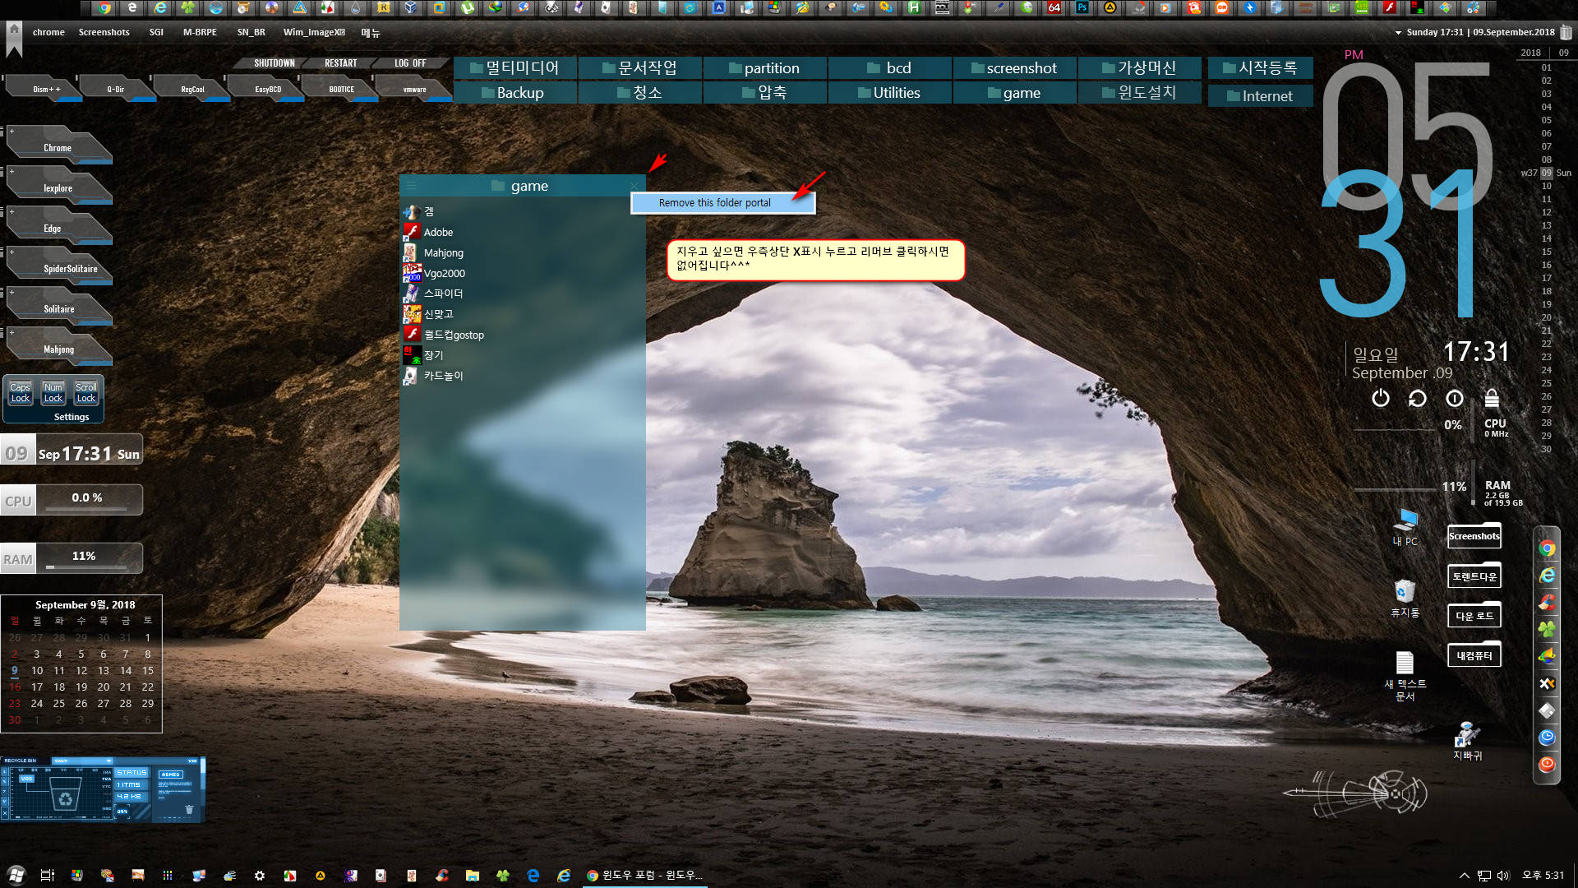Launch Flash icon in the top dock
The width and height of the screenshot is (1578, 888).
(x=1390, y=8)
